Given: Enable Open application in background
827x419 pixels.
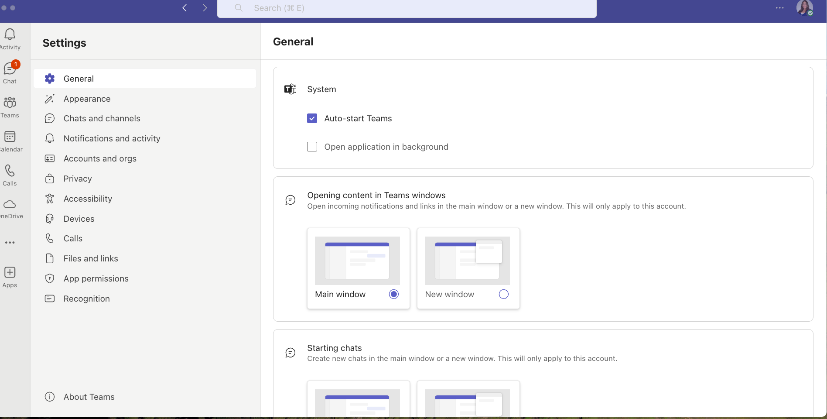Looking at the screenshot, I should pos(312,147).
